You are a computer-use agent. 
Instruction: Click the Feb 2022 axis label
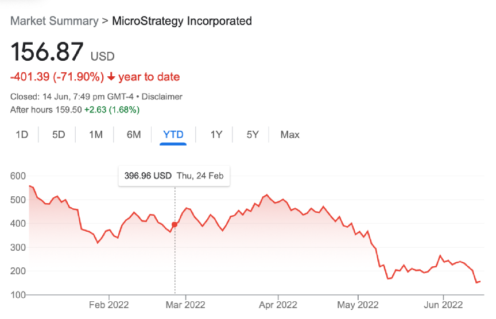point(109,304)
